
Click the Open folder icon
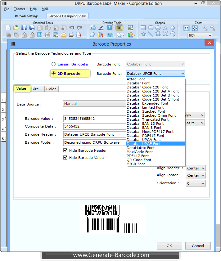point(16,28)
